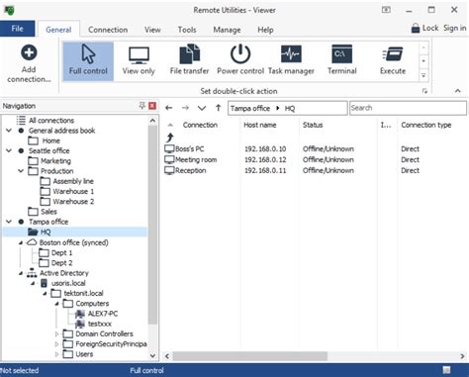Click the Lock padlock icon
This screenshot has width=469, height=377.
click(x=416, y=29)
